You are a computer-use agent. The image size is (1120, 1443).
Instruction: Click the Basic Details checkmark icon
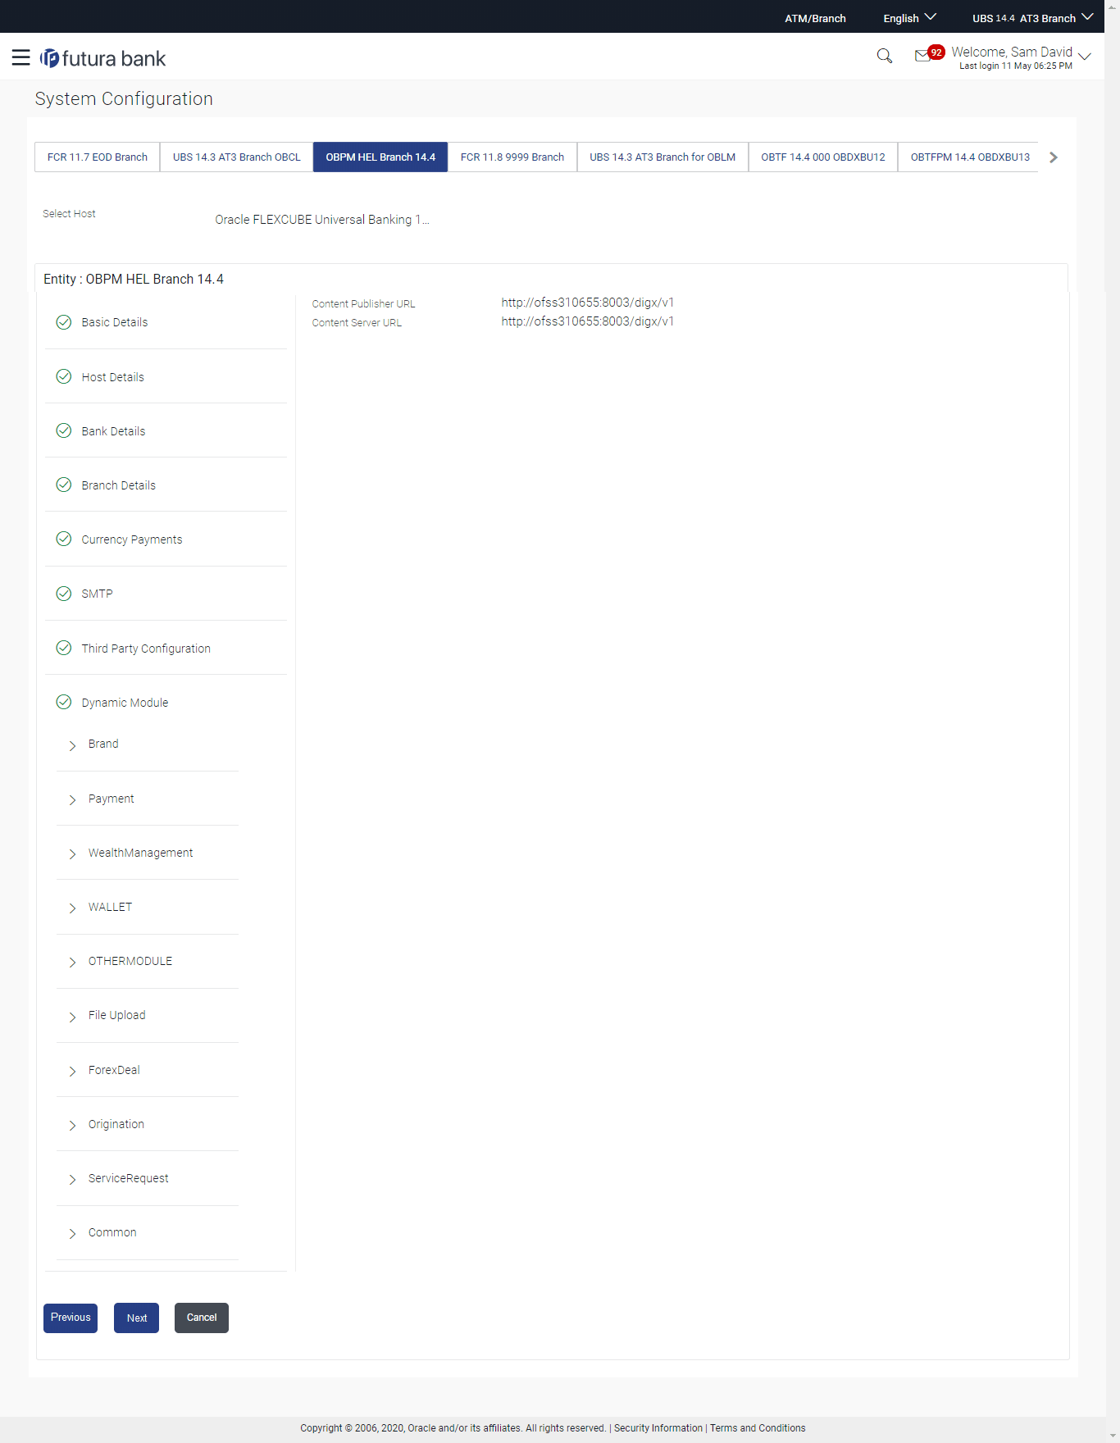pyautogui.click(x=64, y=322)
